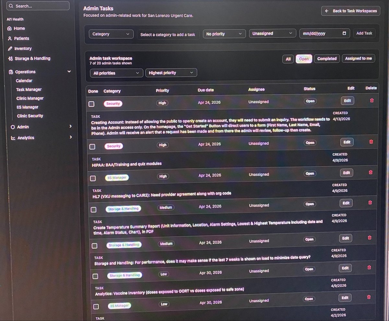The height and width of the screenshot is (321, 389).
Task: Open the All priorities filter dropdown
Action: pyautogui.click(x=116, y=73)
